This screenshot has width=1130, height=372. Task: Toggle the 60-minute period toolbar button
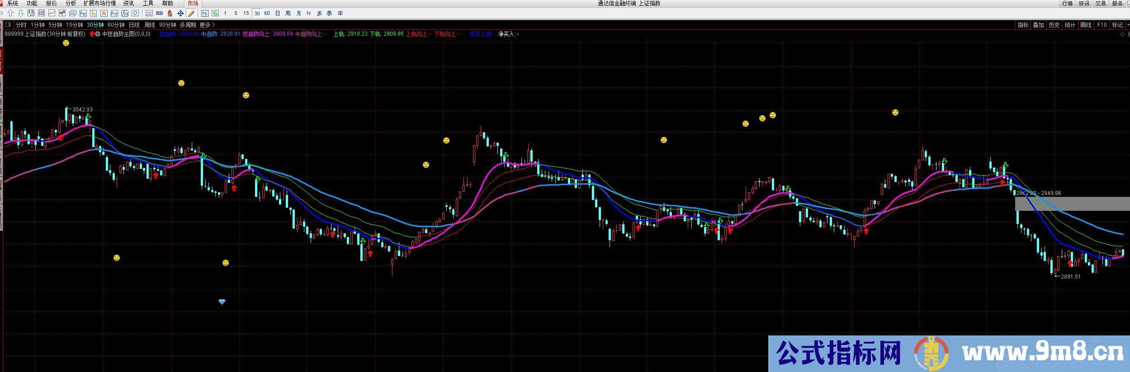click(x=267, y=14)
